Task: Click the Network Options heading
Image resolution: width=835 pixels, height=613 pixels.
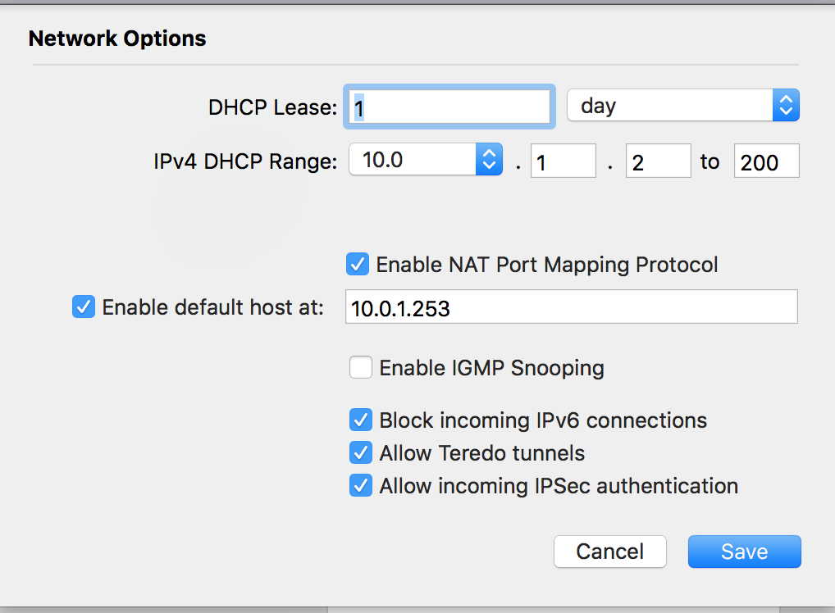Action: [x=117, y=39]
